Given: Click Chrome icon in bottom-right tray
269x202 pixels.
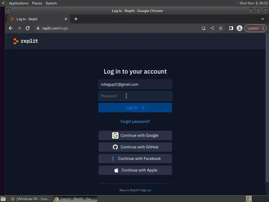Looking at the screenshot, I should (x=249, y=199).
